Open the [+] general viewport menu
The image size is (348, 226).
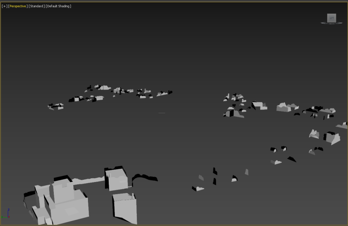click(x=5, y=6)
